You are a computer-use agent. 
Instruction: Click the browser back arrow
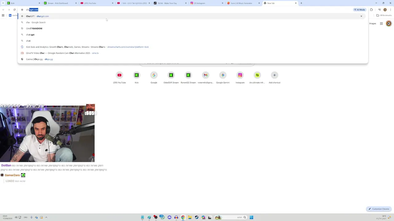tap(3, 10)
